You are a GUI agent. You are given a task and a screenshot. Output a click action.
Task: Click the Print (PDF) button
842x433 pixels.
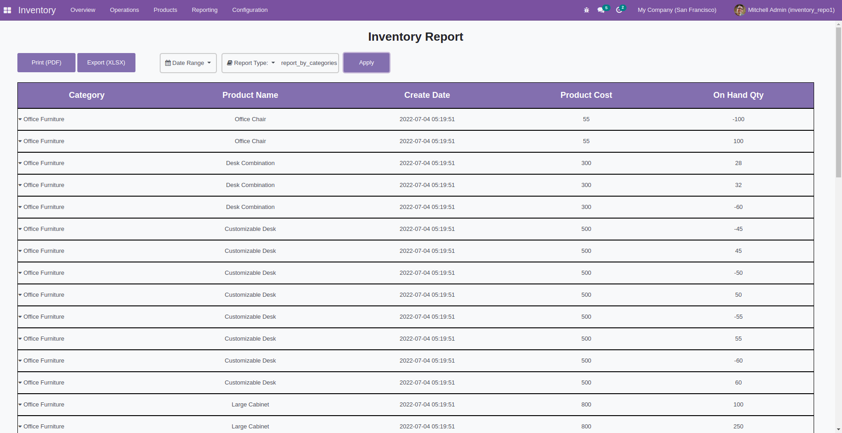[46, 63]
